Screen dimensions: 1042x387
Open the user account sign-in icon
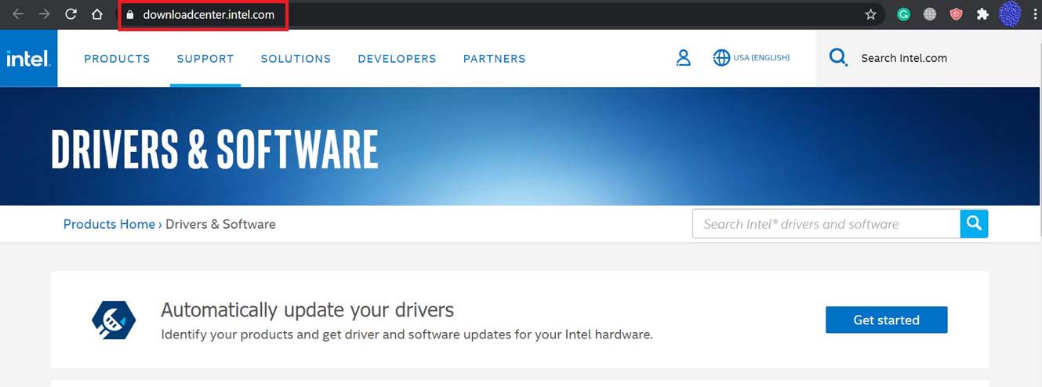click(x=684, y=58)
